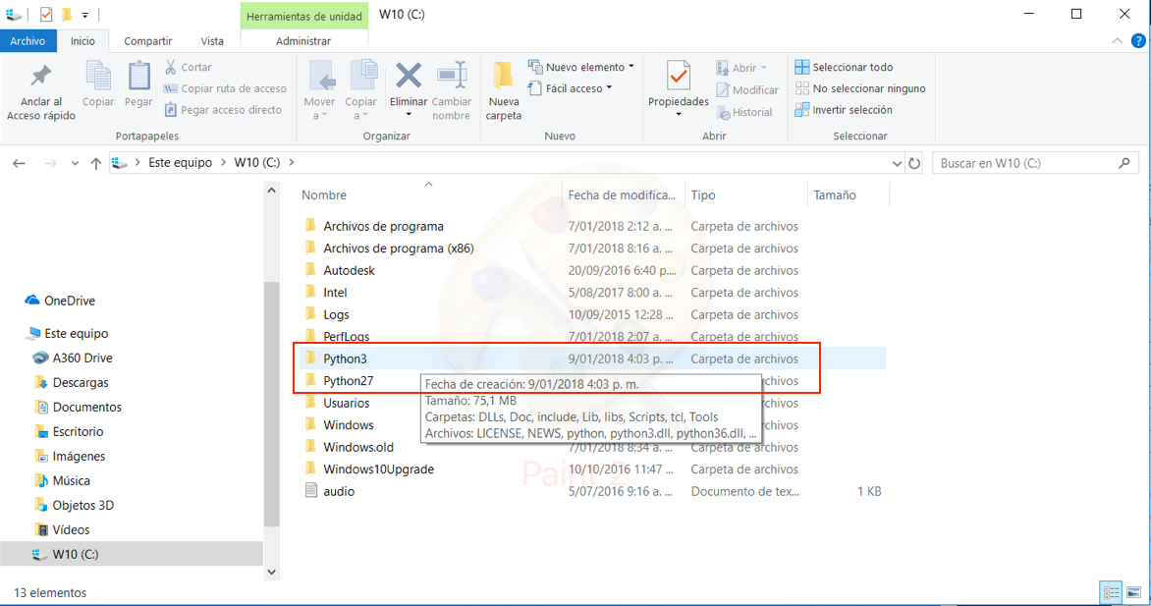The height and width of the screenshot is (606, 1151).
Task: Select Archivos de programa (x86) folder
Action: point(398,248)
